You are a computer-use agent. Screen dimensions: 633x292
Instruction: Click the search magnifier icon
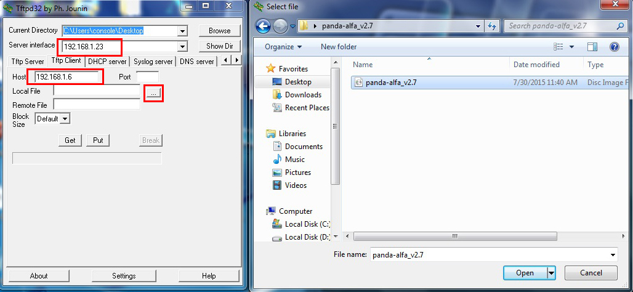621,26
